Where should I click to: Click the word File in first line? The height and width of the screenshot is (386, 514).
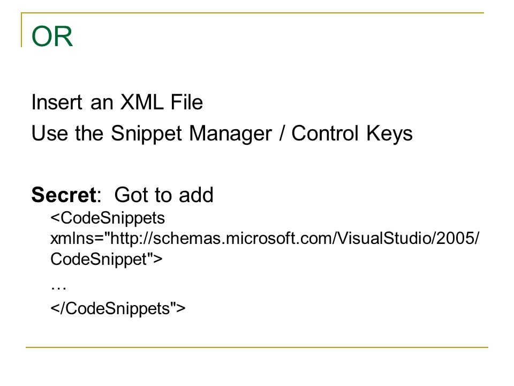click(x=186, y=102)
